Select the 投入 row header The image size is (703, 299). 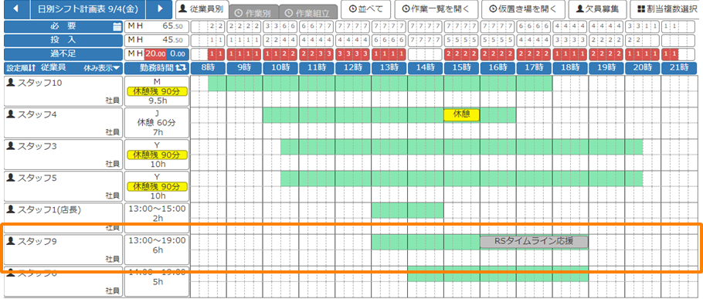63,40
